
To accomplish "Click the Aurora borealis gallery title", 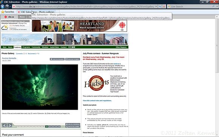I will pyautogui.click(x=9, y=58).
